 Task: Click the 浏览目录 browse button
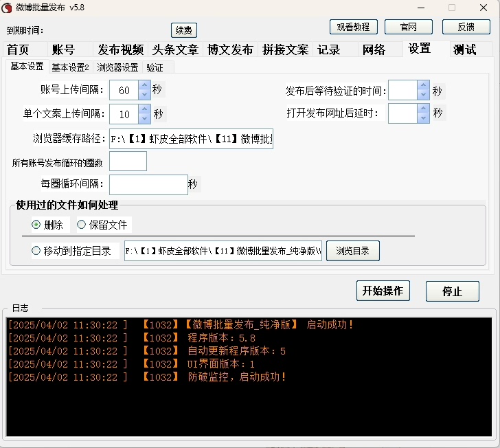point(353,251)
